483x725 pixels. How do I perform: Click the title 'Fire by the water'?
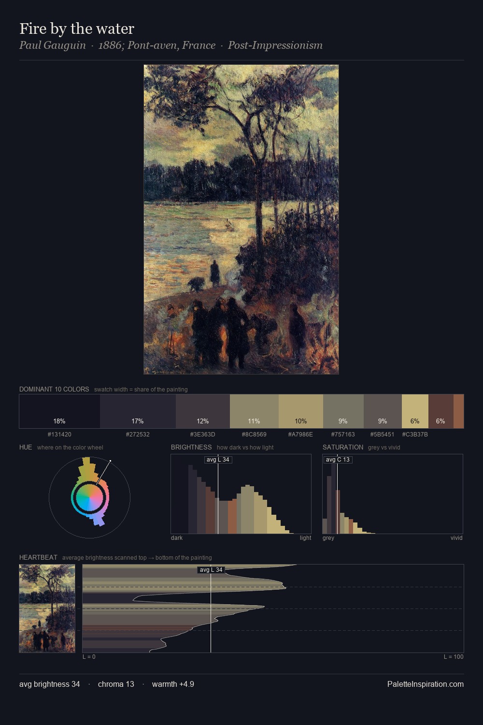click(77, 29)
